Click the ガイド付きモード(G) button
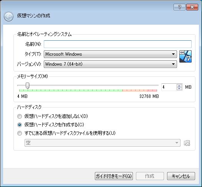This screenshot has width=202, height=187. coord(114,176)
